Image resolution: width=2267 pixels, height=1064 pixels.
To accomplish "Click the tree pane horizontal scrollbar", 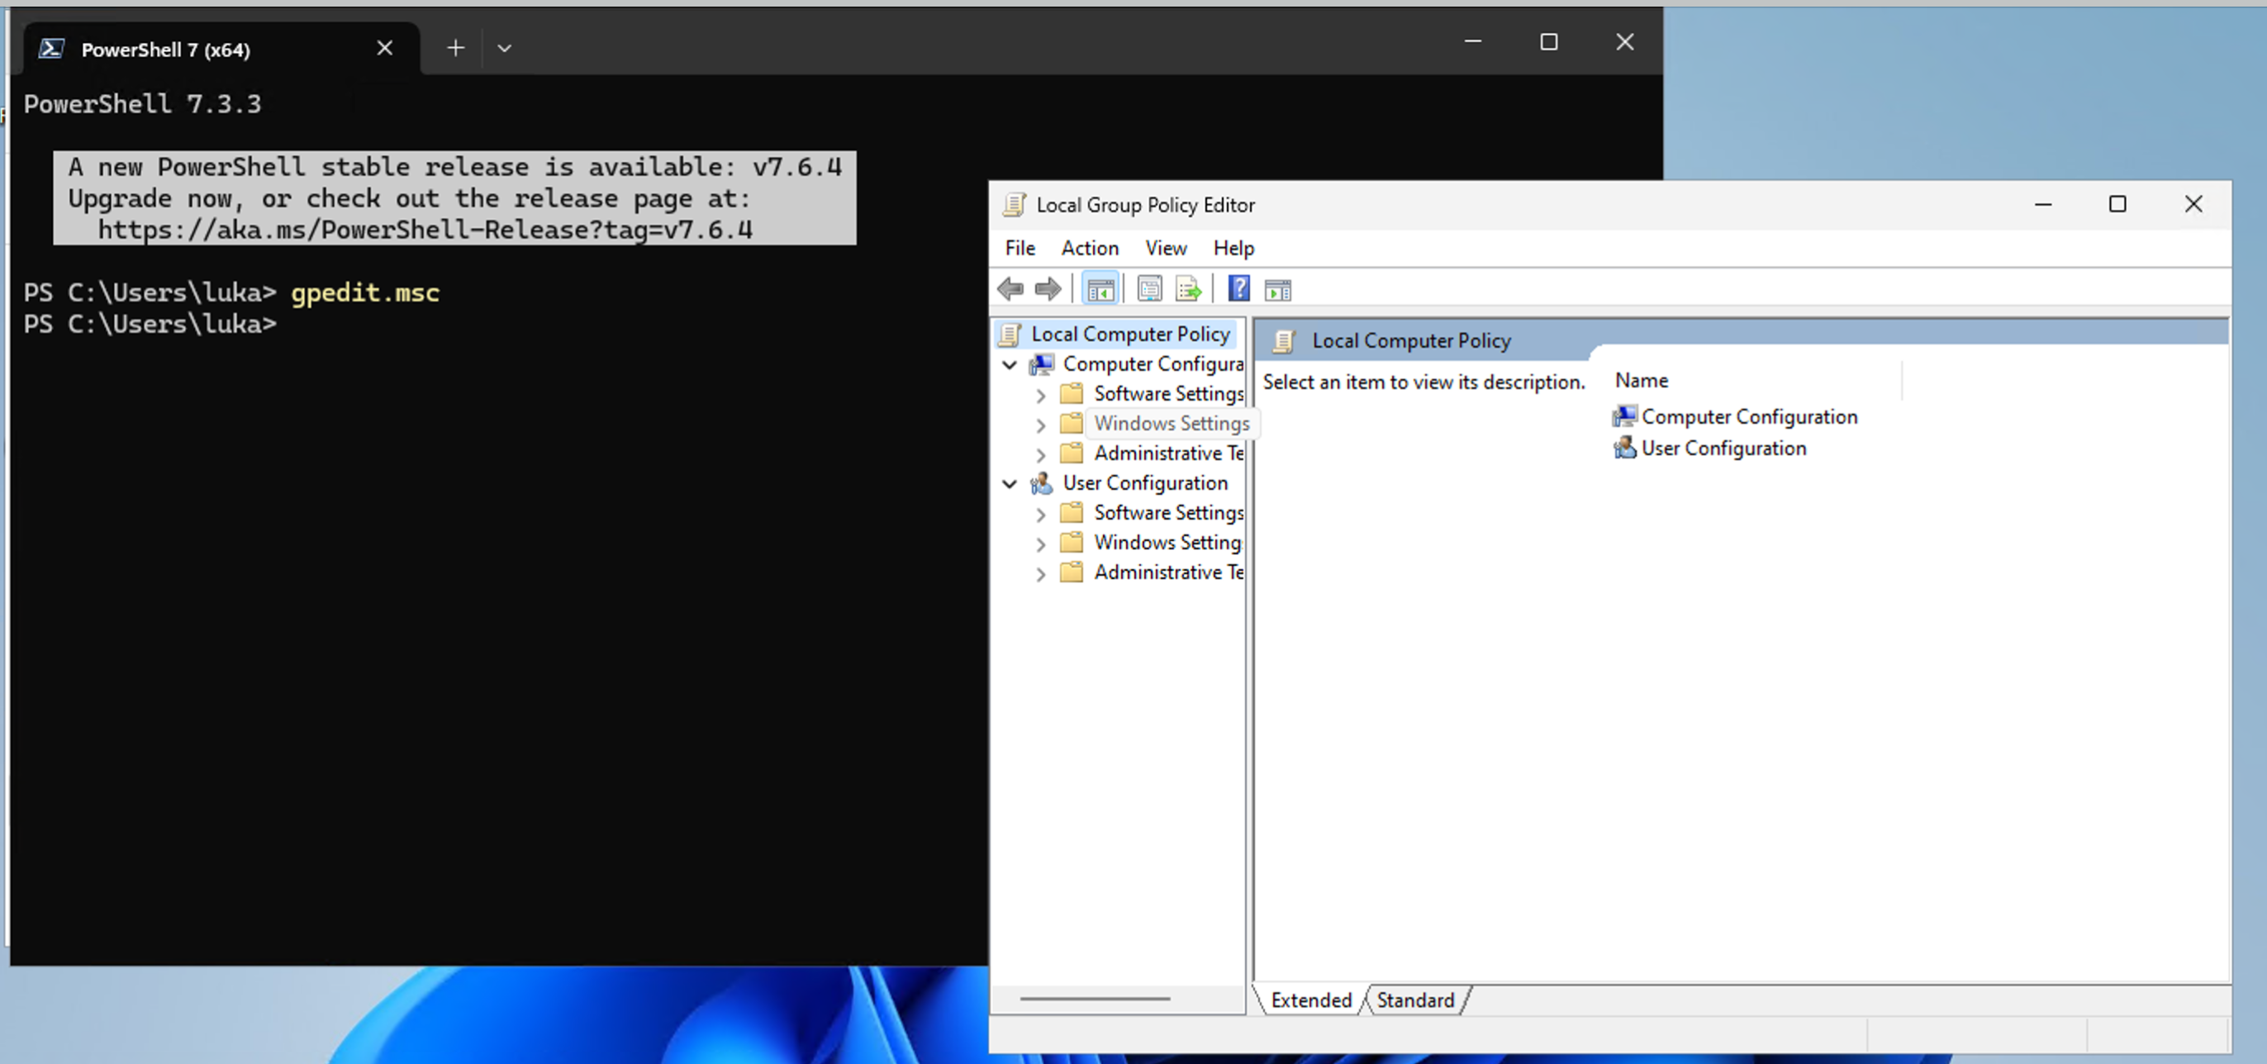I will pos(1095,999).
